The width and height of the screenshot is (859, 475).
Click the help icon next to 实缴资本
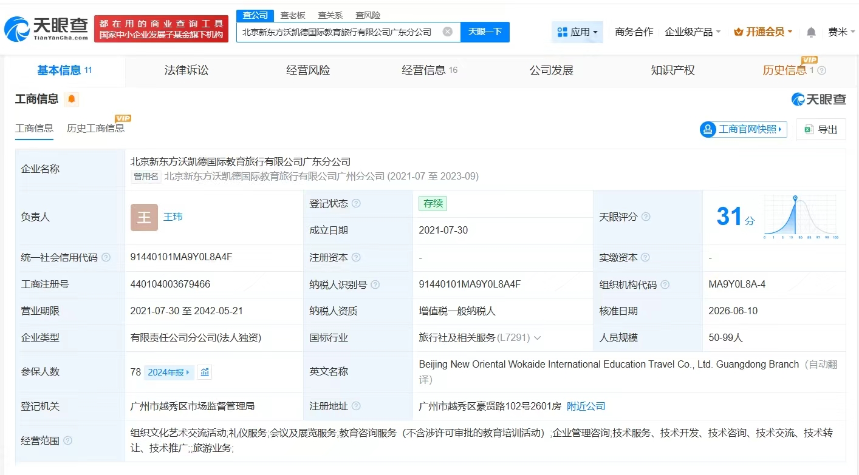(x=646, y=257)
